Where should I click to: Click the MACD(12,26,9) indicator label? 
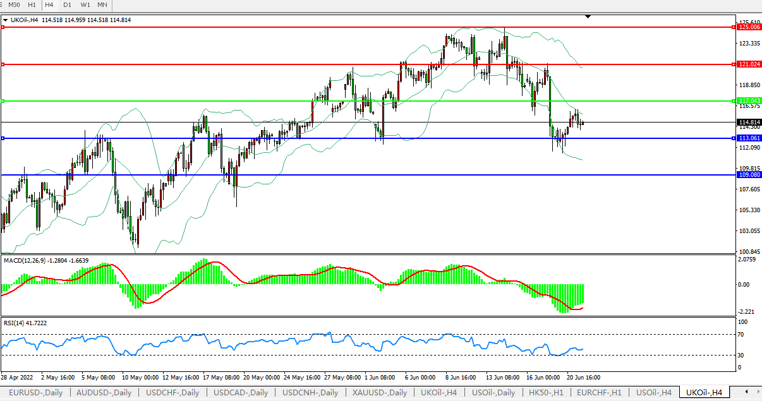45,260
